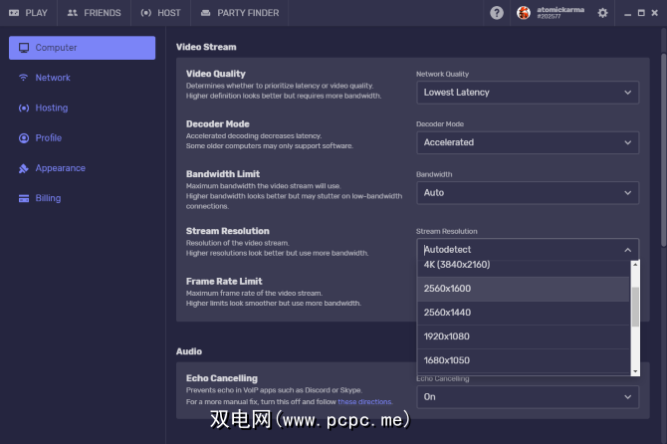Select the Network settings category
Viewport: 667px width, 444px height.
(x=82, y=78)
